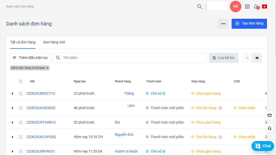Expand row details for order 220823UA5QXB3C
The height and width of the screenshot is (156, 276).
pyautogui.click(x=12, y=108)
